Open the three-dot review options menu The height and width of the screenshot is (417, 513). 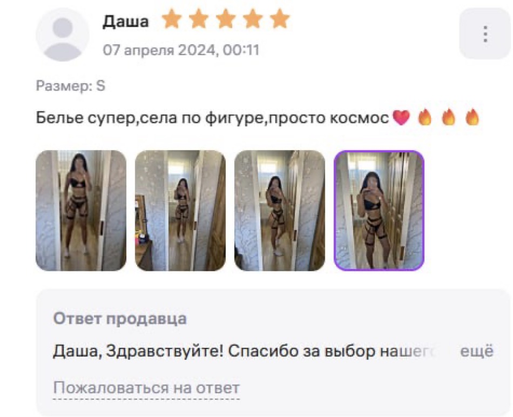(485, 33)
